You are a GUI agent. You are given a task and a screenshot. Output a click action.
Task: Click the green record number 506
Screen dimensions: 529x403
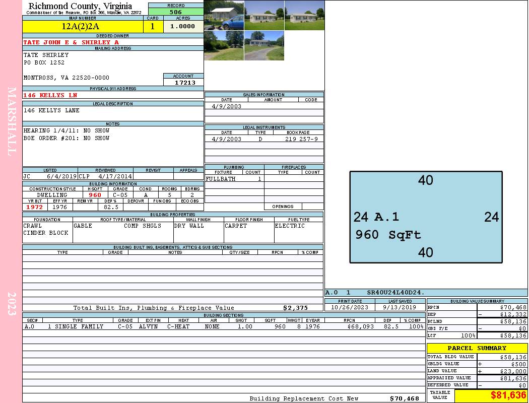coord(176,12)
